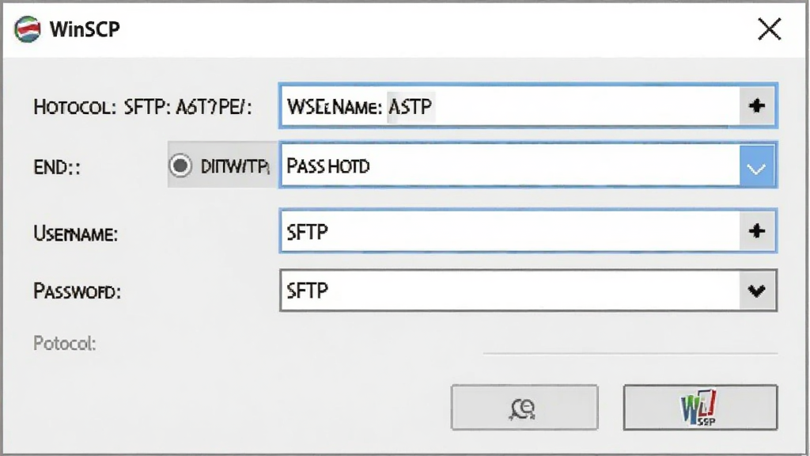
Task: Select the radio button next to END::
Action: [x=180, y=166]
